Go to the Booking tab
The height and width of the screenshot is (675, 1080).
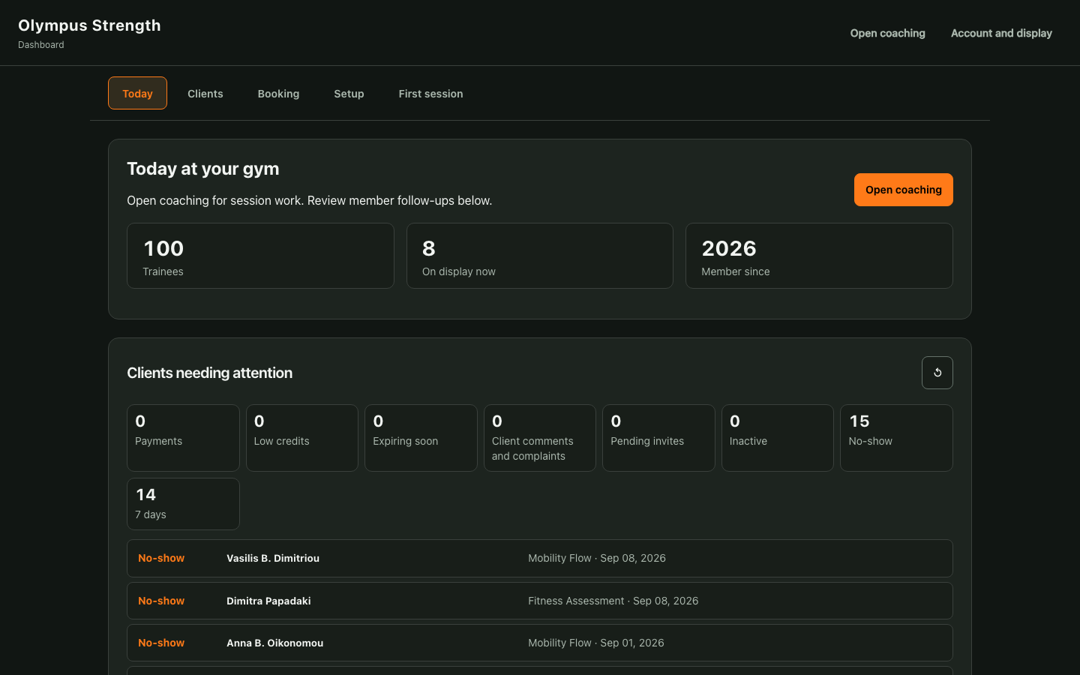pos(278,93)
